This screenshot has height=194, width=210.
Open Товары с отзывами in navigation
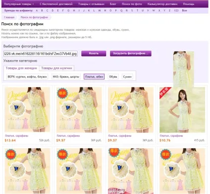[x=91, y=4]
